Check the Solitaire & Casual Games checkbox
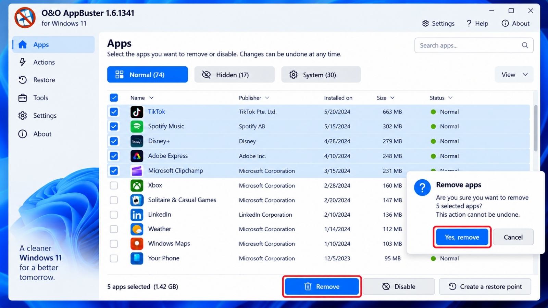 click(114, 200)
